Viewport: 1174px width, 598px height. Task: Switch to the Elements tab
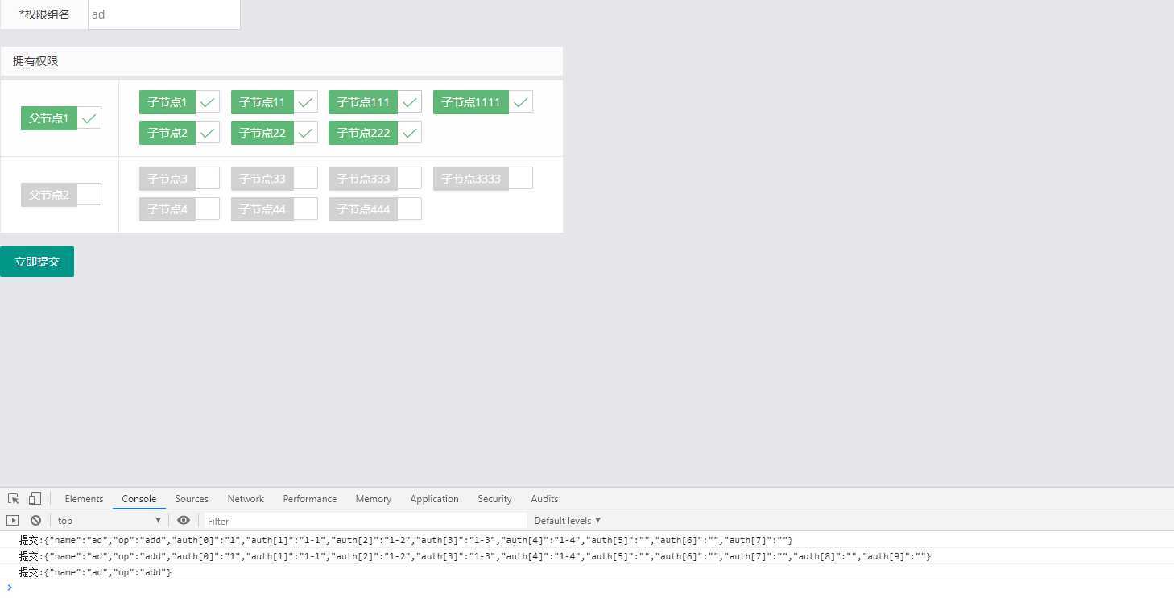(84, 499)
